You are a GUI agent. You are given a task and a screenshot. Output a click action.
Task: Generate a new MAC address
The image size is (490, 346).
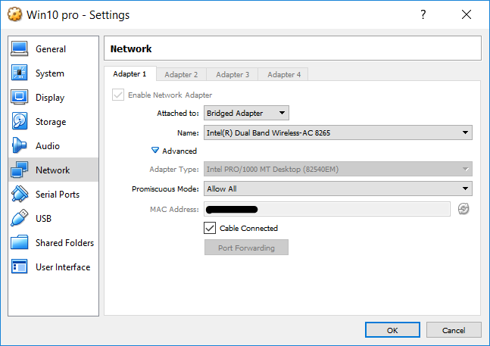coord(463,209)
